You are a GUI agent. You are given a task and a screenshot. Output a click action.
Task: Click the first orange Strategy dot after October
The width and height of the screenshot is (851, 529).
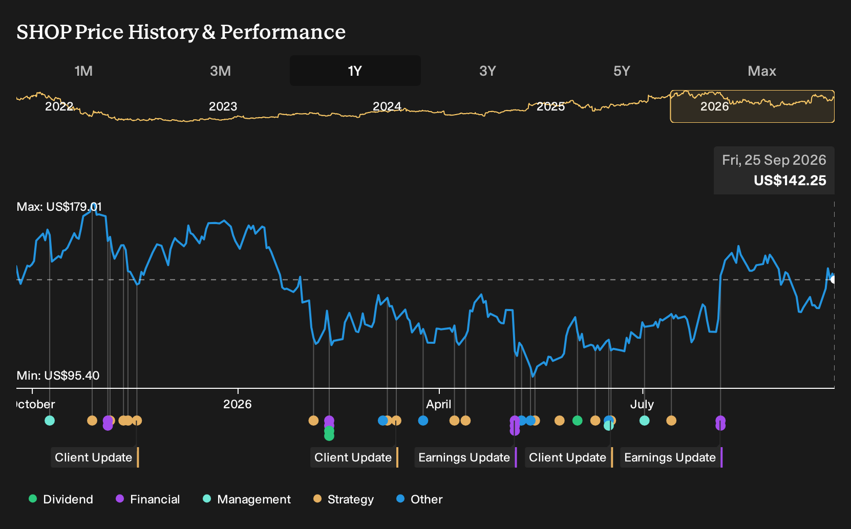pos(92,421)
